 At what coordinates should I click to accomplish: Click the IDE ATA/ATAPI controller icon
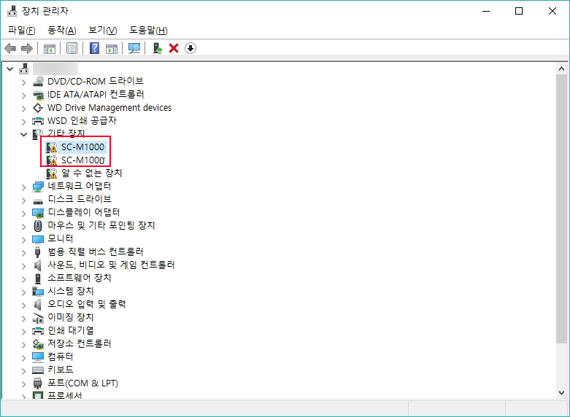pos(38,95)
